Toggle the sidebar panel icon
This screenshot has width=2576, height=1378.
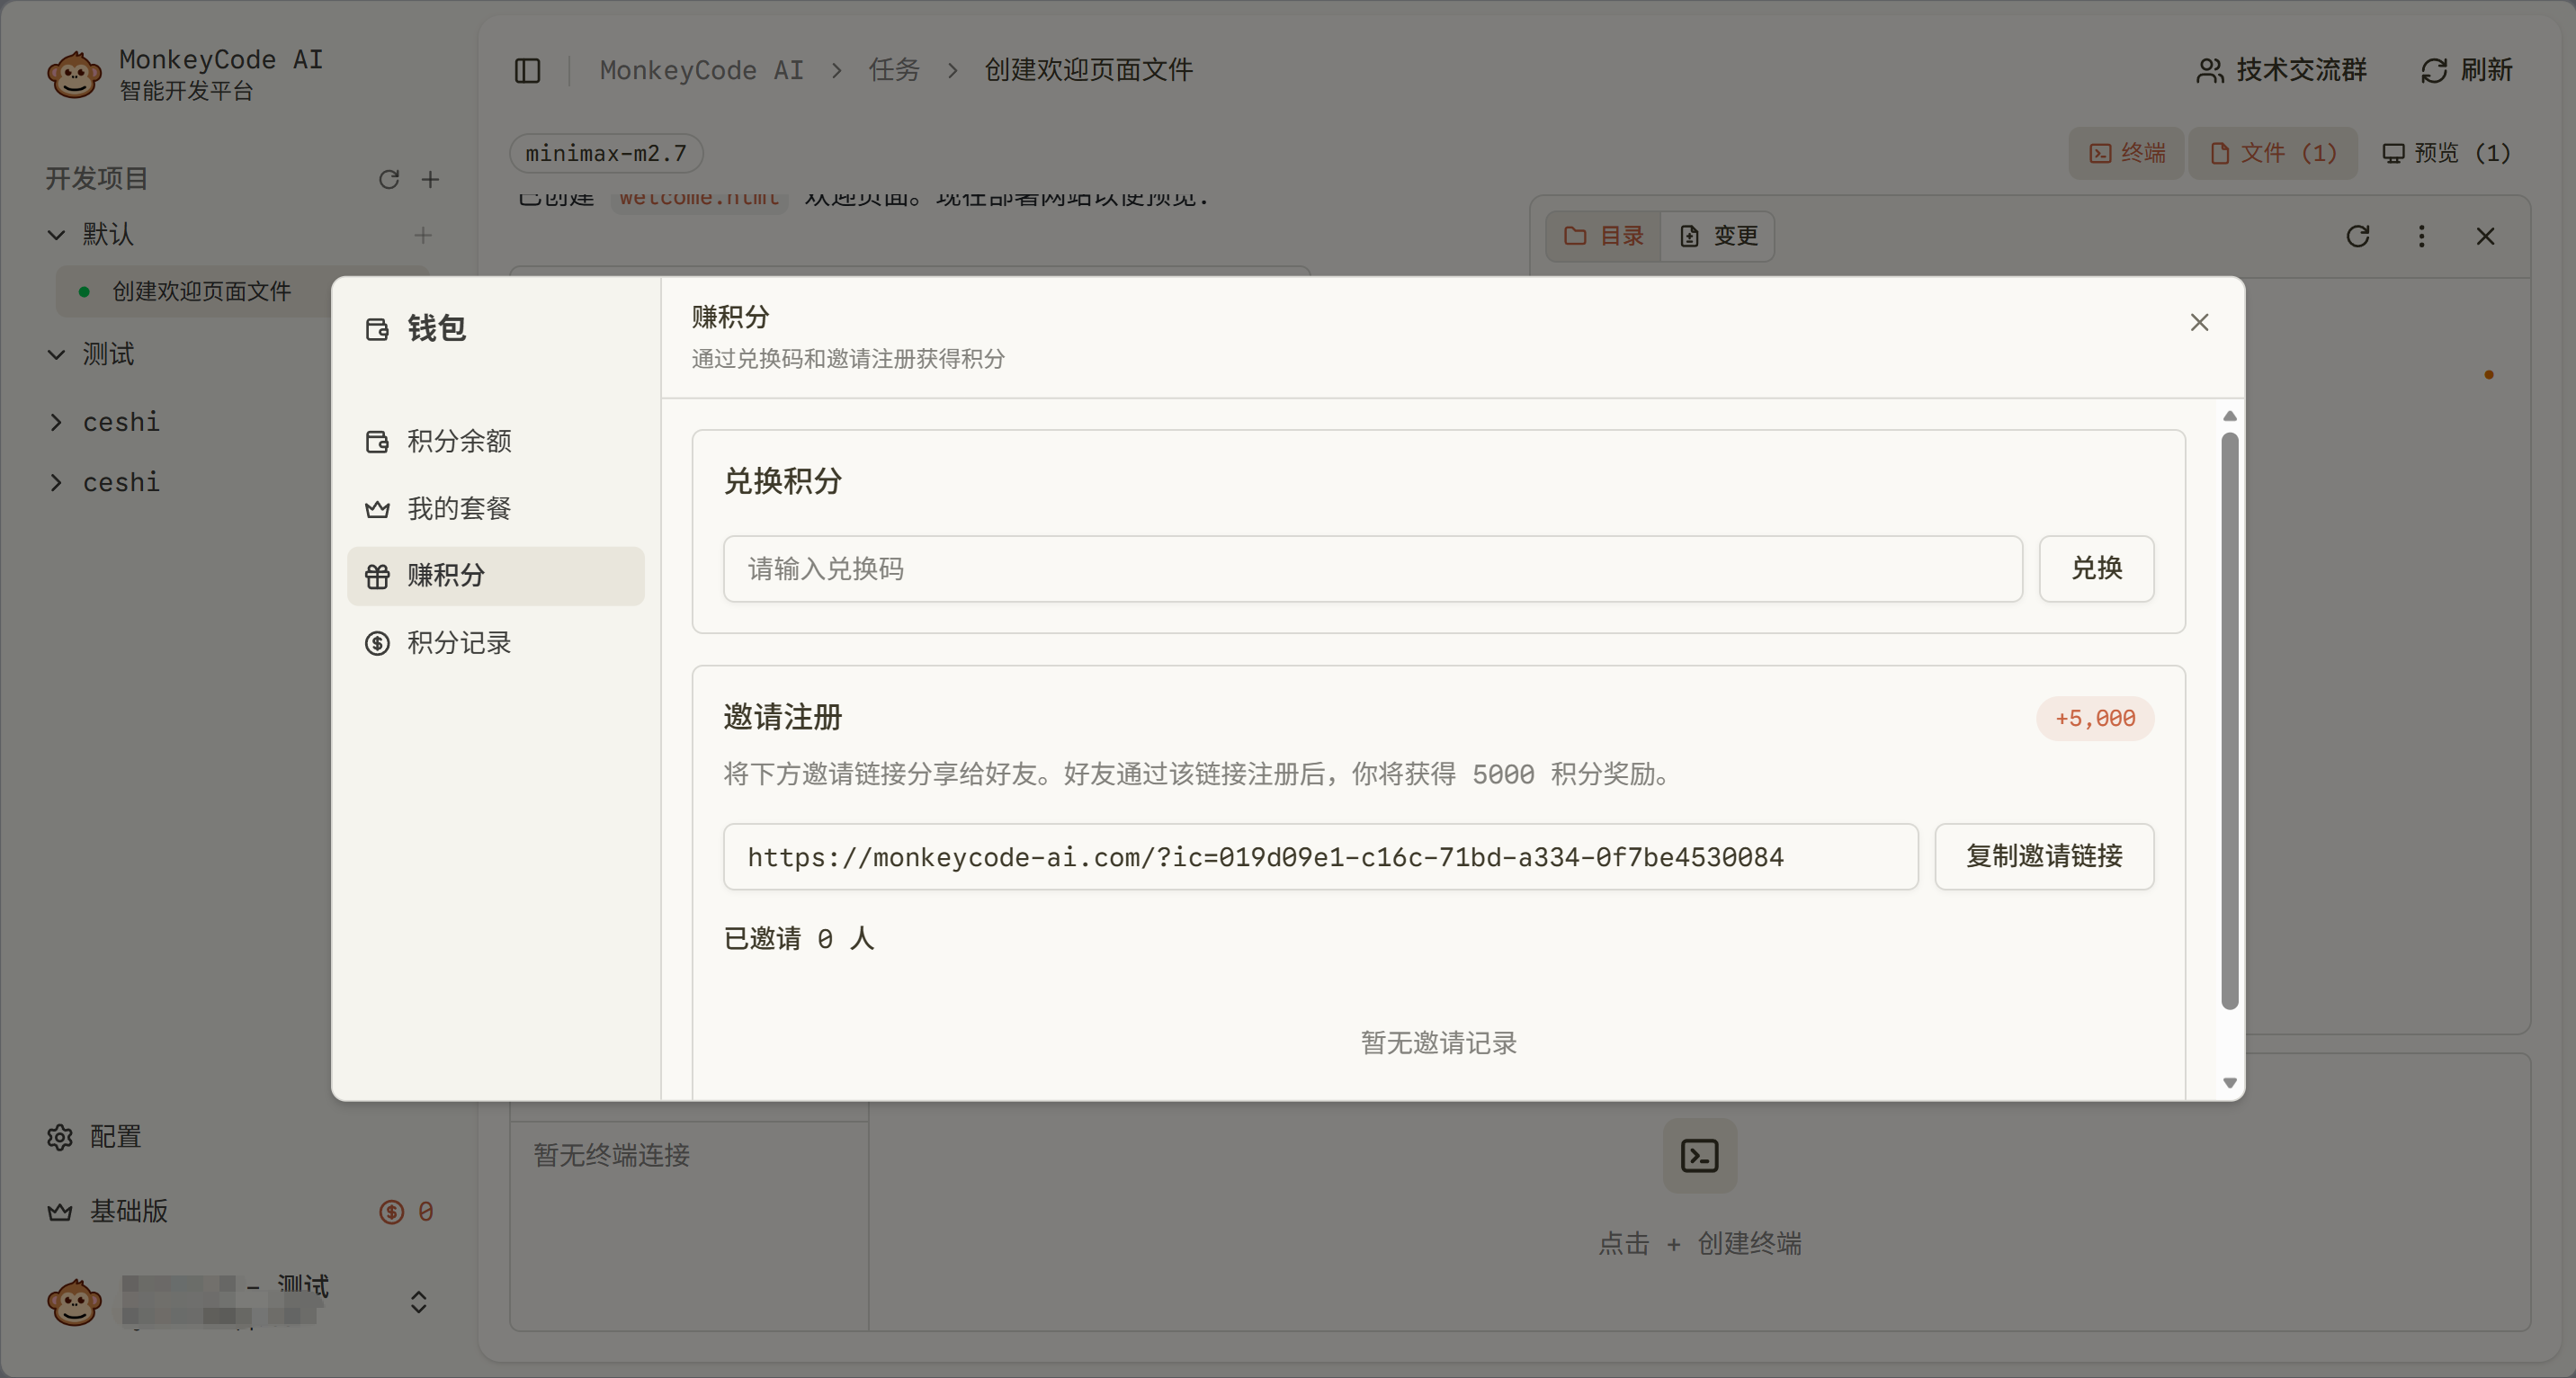(527, 70)
